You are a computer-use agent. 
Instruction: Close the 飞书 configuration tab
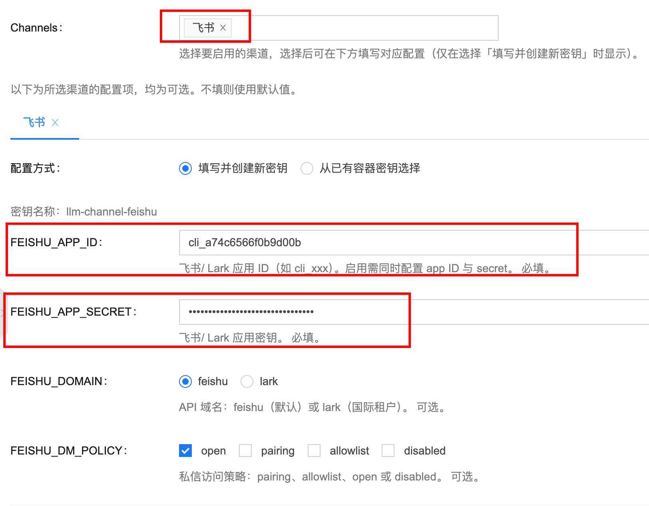tap(55, 123)
